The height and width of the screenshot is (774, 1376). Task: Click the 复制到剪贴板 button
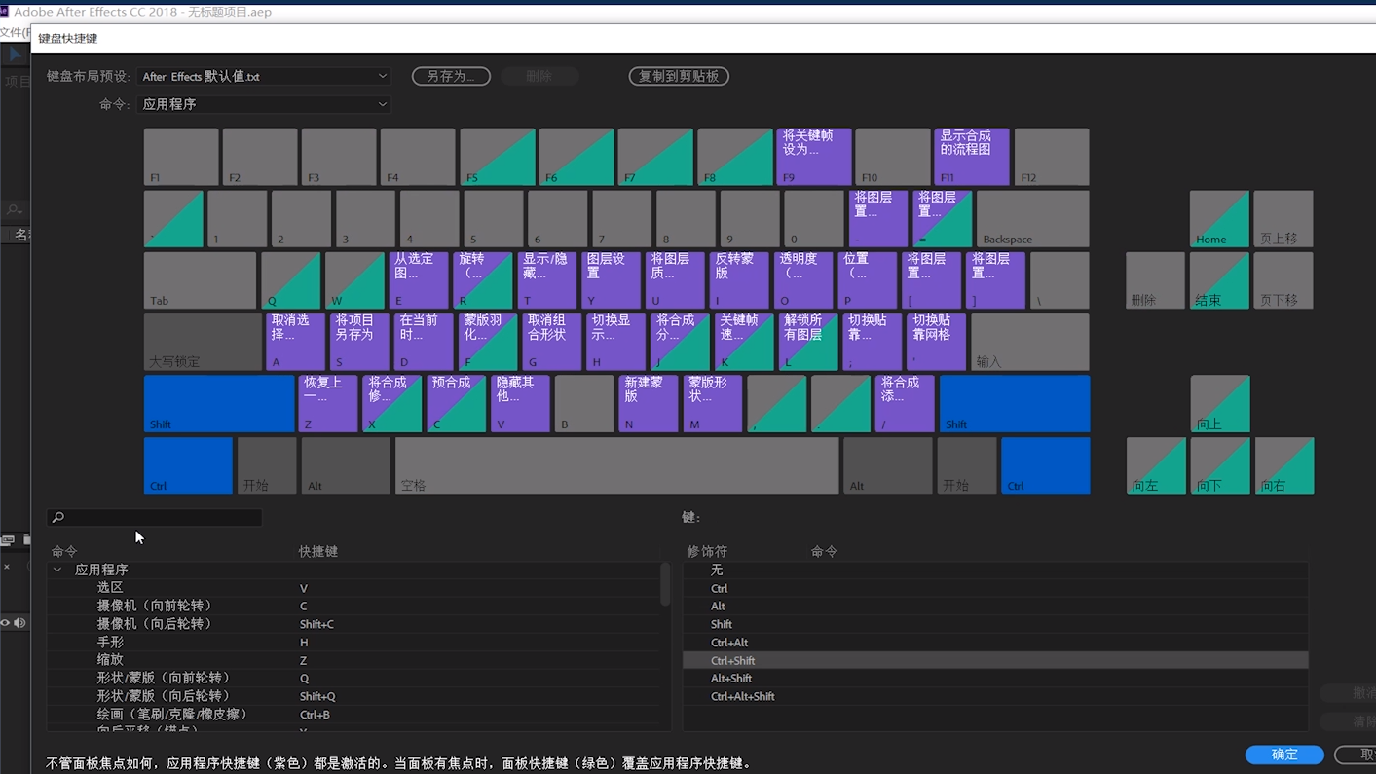tap(679, 76)
